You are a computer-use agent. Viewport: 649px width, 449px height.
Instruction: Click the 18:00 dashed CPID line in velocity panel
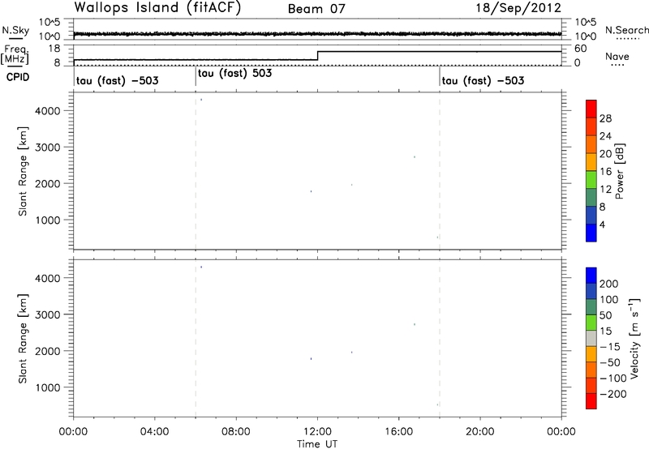click(440, 339)
